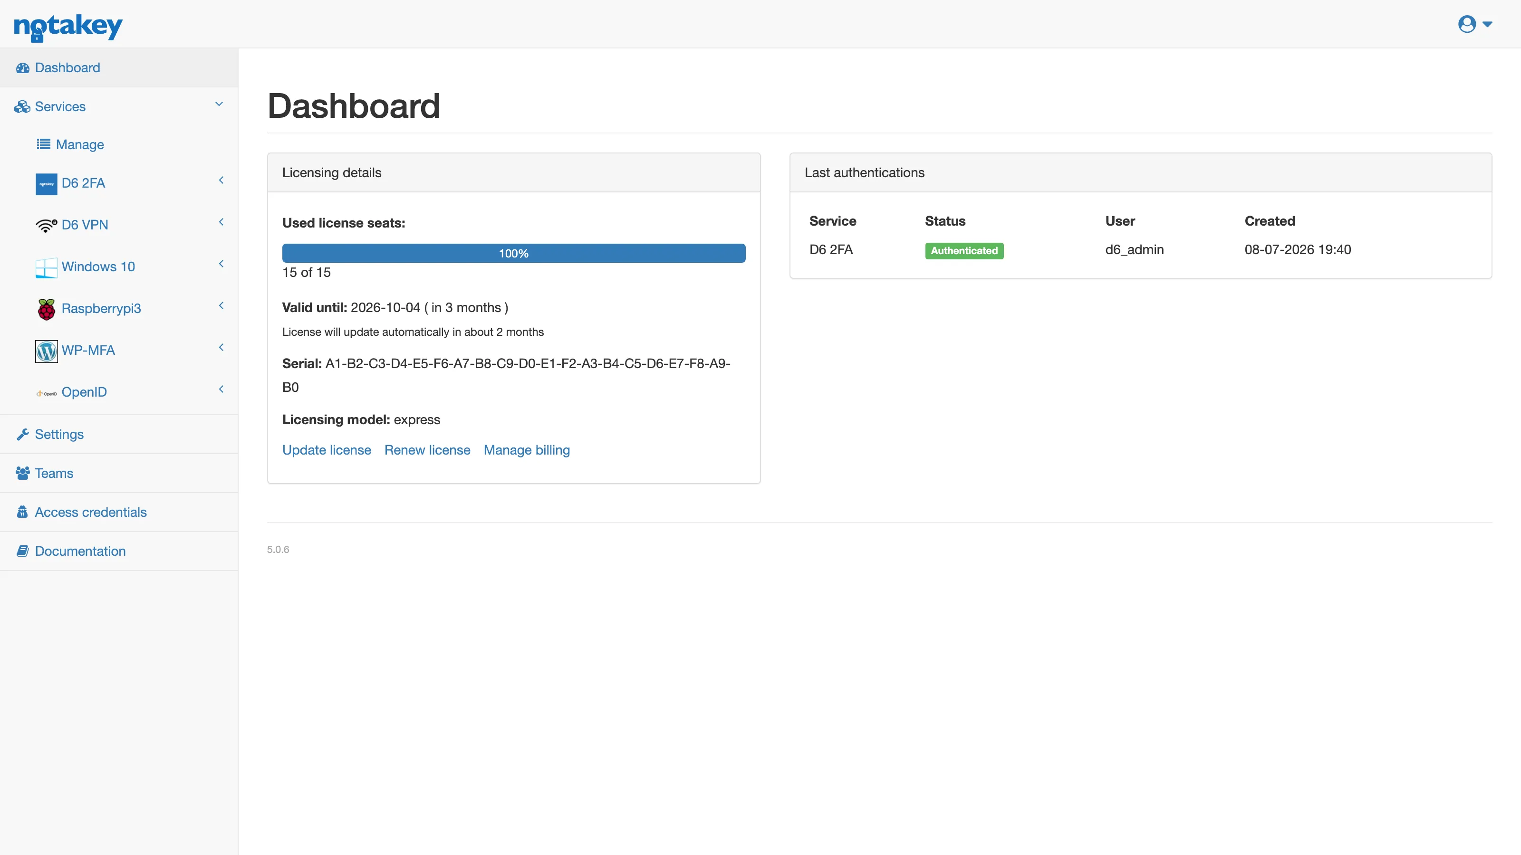
Task: Select the D6 2FA cell in authentications
Action: [831, 249]
